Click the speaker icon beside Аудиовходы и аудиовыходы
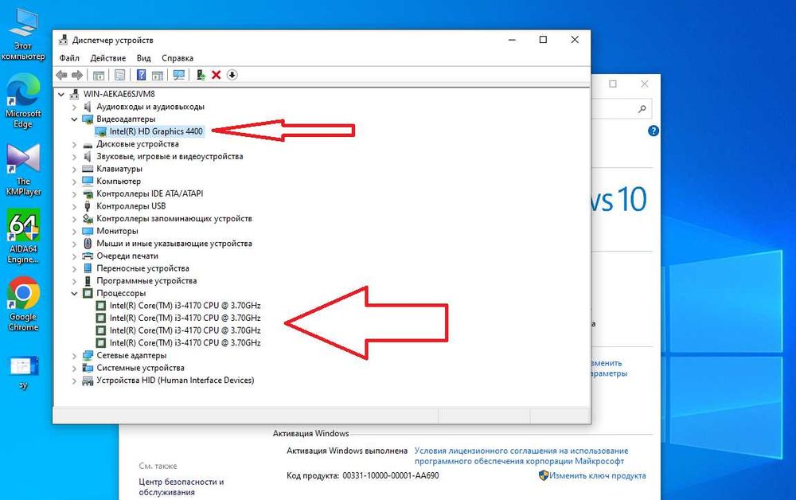Viewport: 796px width, 500px height. tap(88, 107)
